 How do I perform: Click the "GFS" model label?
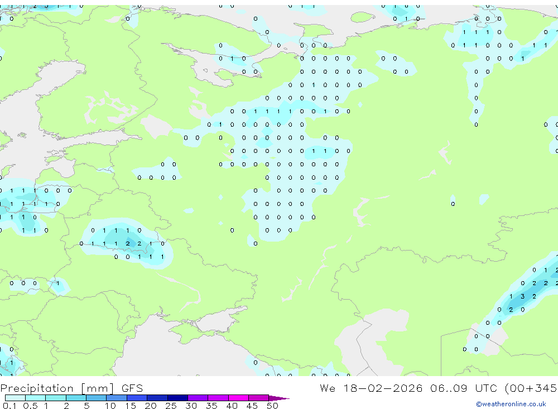tap(132, 388)
